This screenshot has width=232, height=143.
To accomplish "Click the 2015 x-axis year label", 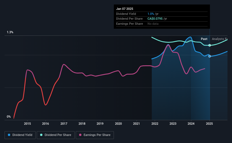I will tap(27, 124).
